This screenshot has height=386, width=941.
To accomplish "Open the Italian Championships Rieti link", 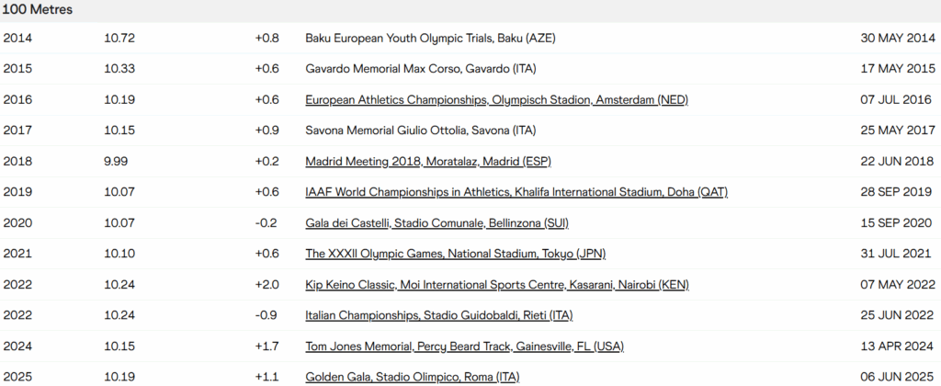I will click(x=438, y=315).
